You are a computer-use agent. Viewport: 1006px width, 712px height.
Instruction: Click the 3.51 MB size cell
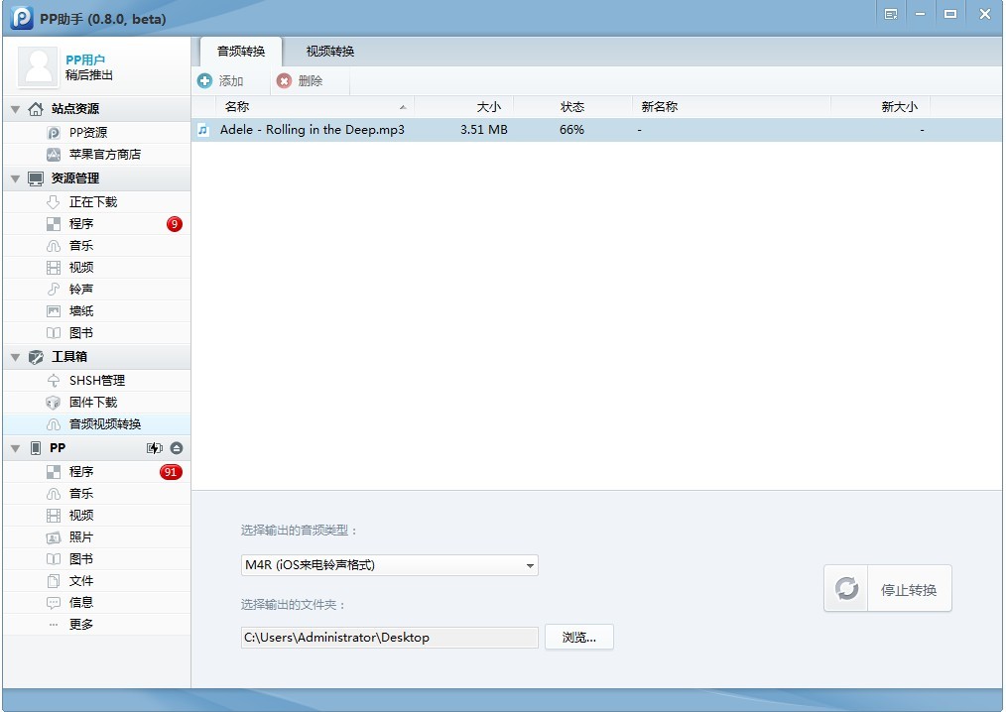click(x=484, y=130)
